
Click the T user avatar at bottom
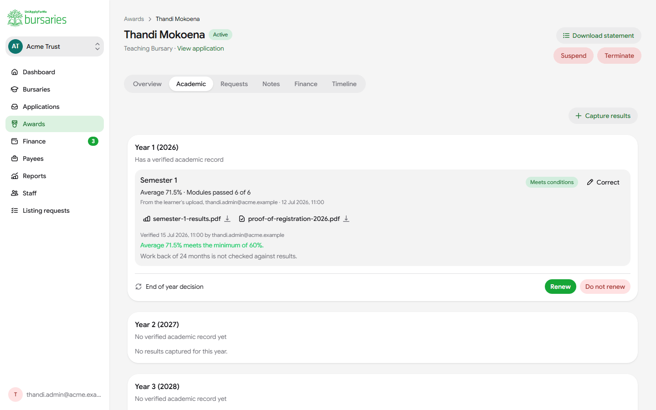pyautogui.click(x=15, y=395)
